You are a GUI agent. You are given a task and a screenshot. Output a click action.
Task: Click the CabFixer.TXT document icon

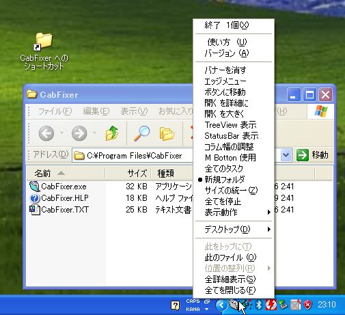click(35, 210)
